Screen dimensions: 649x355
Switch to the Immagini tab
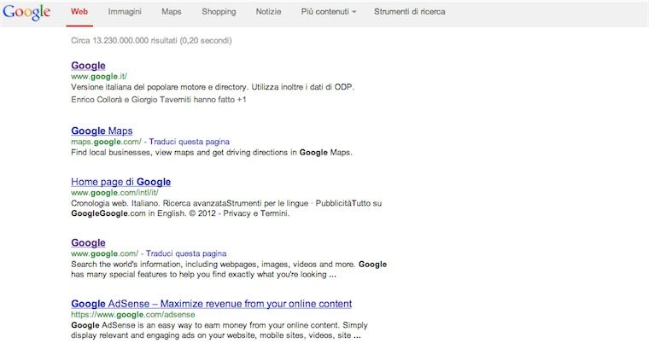[125, 12]
